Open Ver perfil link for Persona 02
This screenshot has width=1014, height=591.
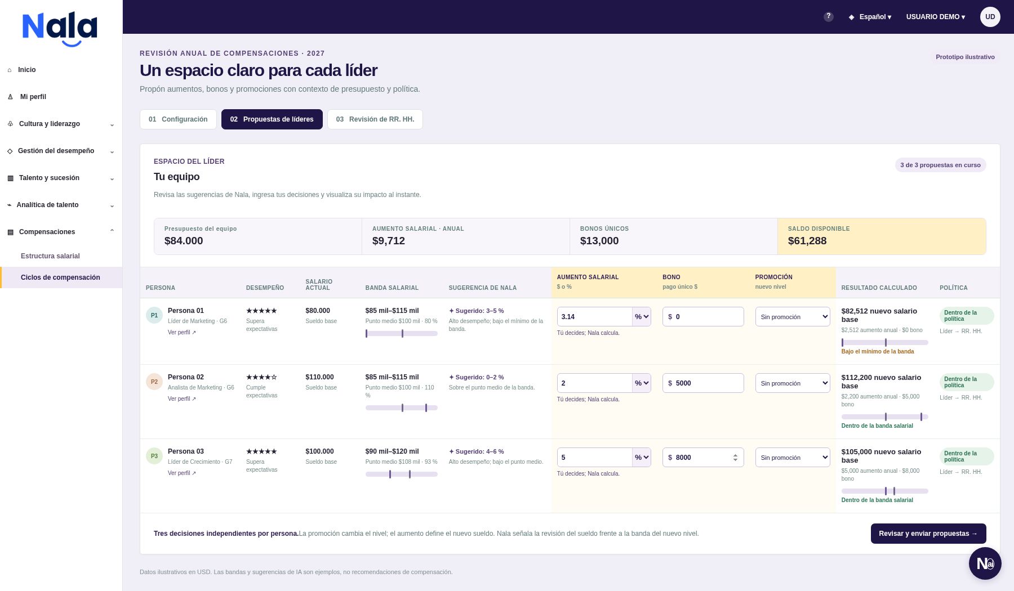coord(182,399)
